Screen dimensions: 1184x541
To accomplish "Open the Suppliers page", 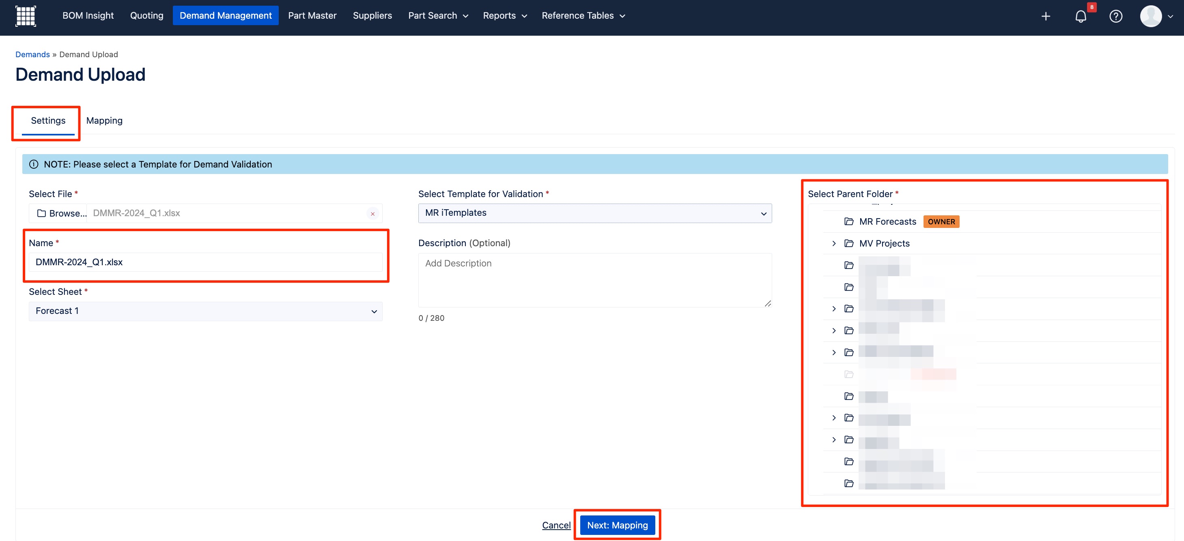I will 372,16.
